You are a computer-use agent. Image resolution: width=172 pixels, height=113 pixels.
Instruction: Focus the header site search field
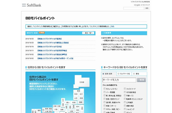134,8
